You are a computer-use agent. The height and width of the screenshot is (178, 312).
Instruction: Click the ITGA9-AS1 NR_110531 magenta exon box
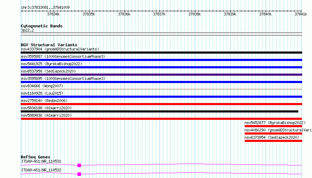point(79,165)
